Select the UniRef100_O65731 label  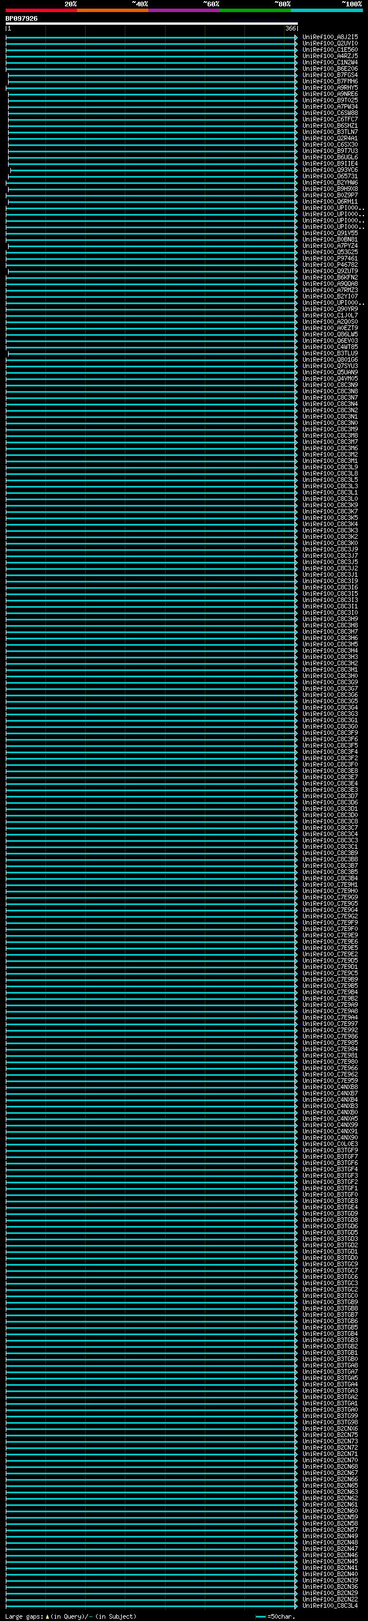tap(330, 176)
